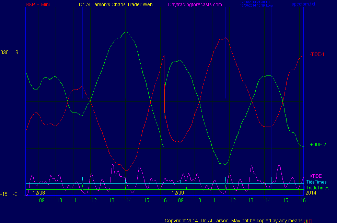Click the 13 hour label of 12/08 session
337x223 pixels.
click(112, 200)
